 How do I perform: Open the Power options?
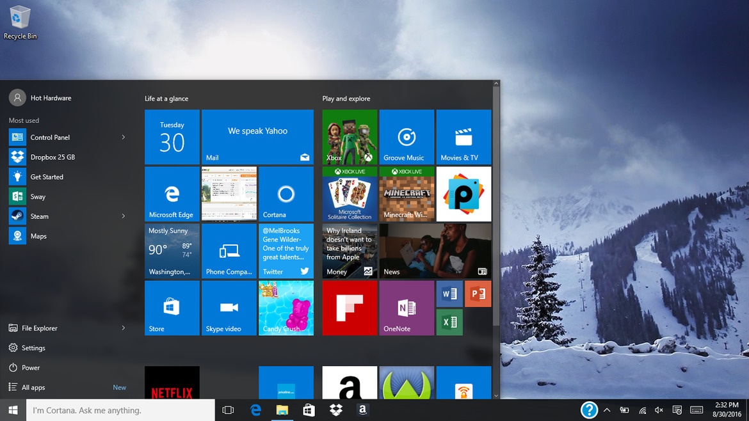(68, 367)
